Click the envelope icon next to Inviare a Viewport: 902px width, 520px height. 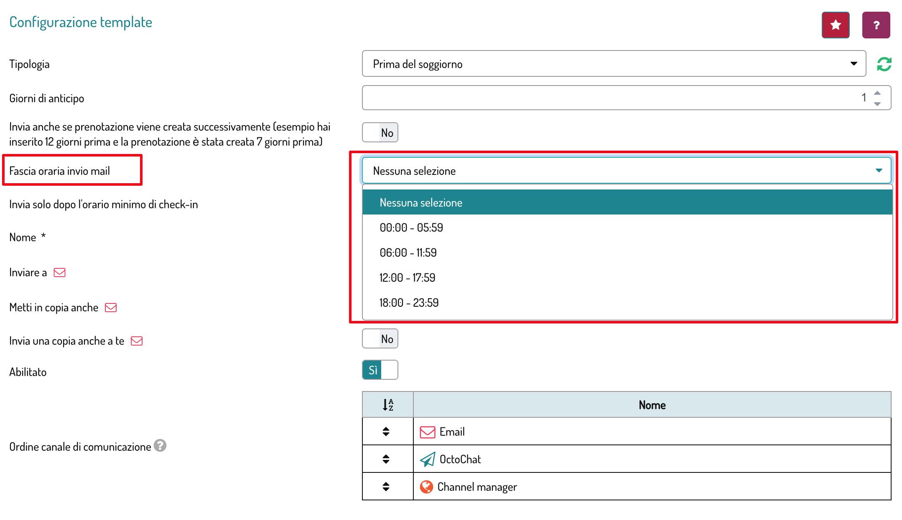pos(60,273)
